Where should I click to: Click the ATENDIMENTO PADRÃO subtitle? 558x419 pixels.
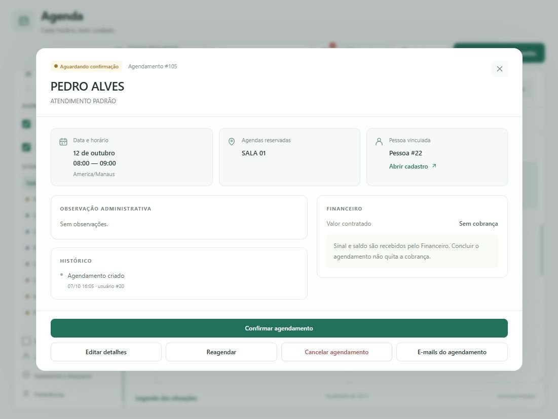click(83, 101)
